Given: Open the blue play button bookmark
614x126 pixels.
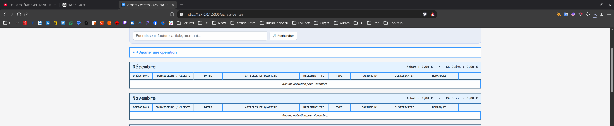Looking at the screenshot, I should point(63,23).
